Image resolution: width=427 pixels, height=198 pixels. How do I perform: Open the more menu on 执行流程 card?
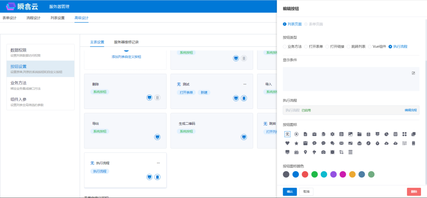(x=158, y=163)
